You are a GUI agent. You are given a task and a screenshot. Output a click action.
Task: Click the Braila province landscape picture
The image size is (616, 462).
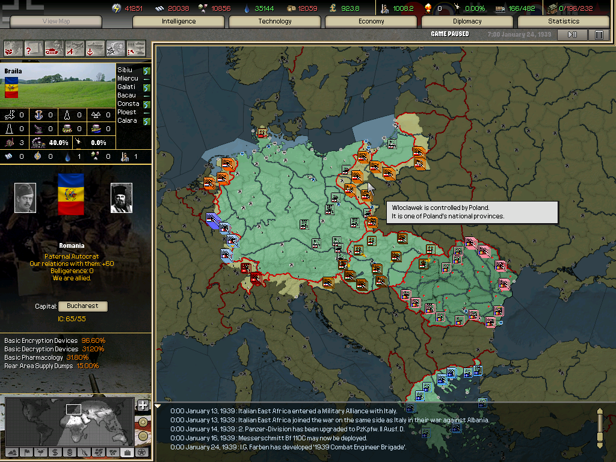58,85
